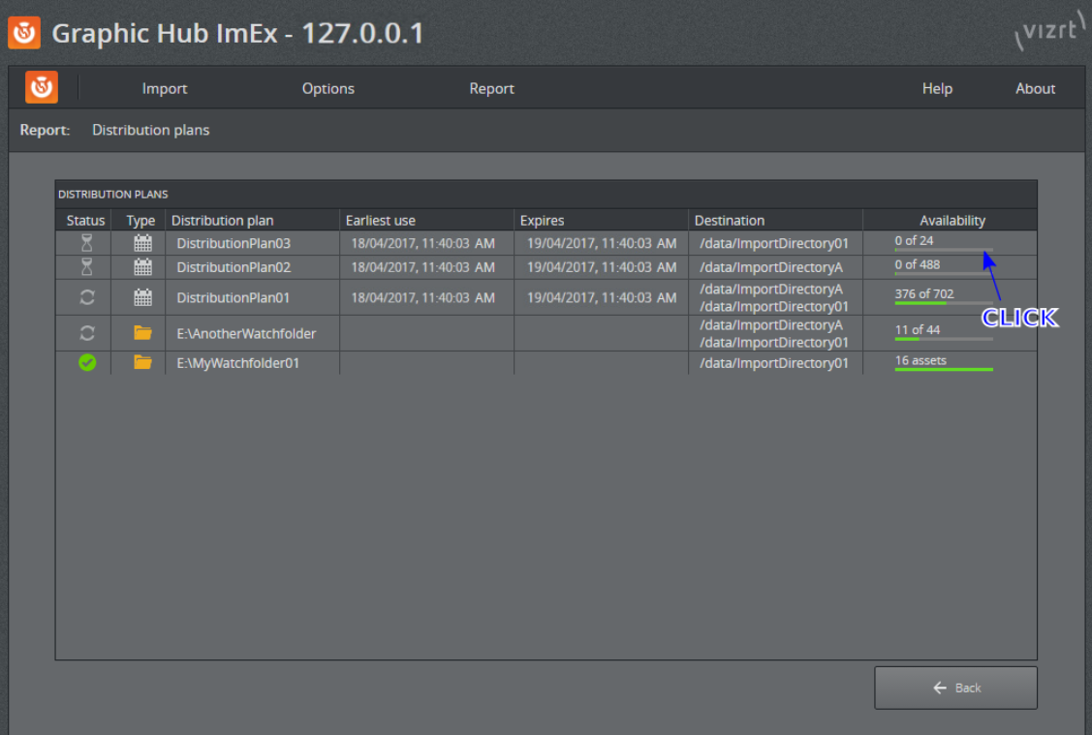Click Earliest use date of DistributionPlan01
1092x735 pixels.
[422, 297]
